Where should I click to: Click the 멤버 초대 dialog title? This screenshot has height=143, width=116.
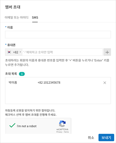point(12,7)
